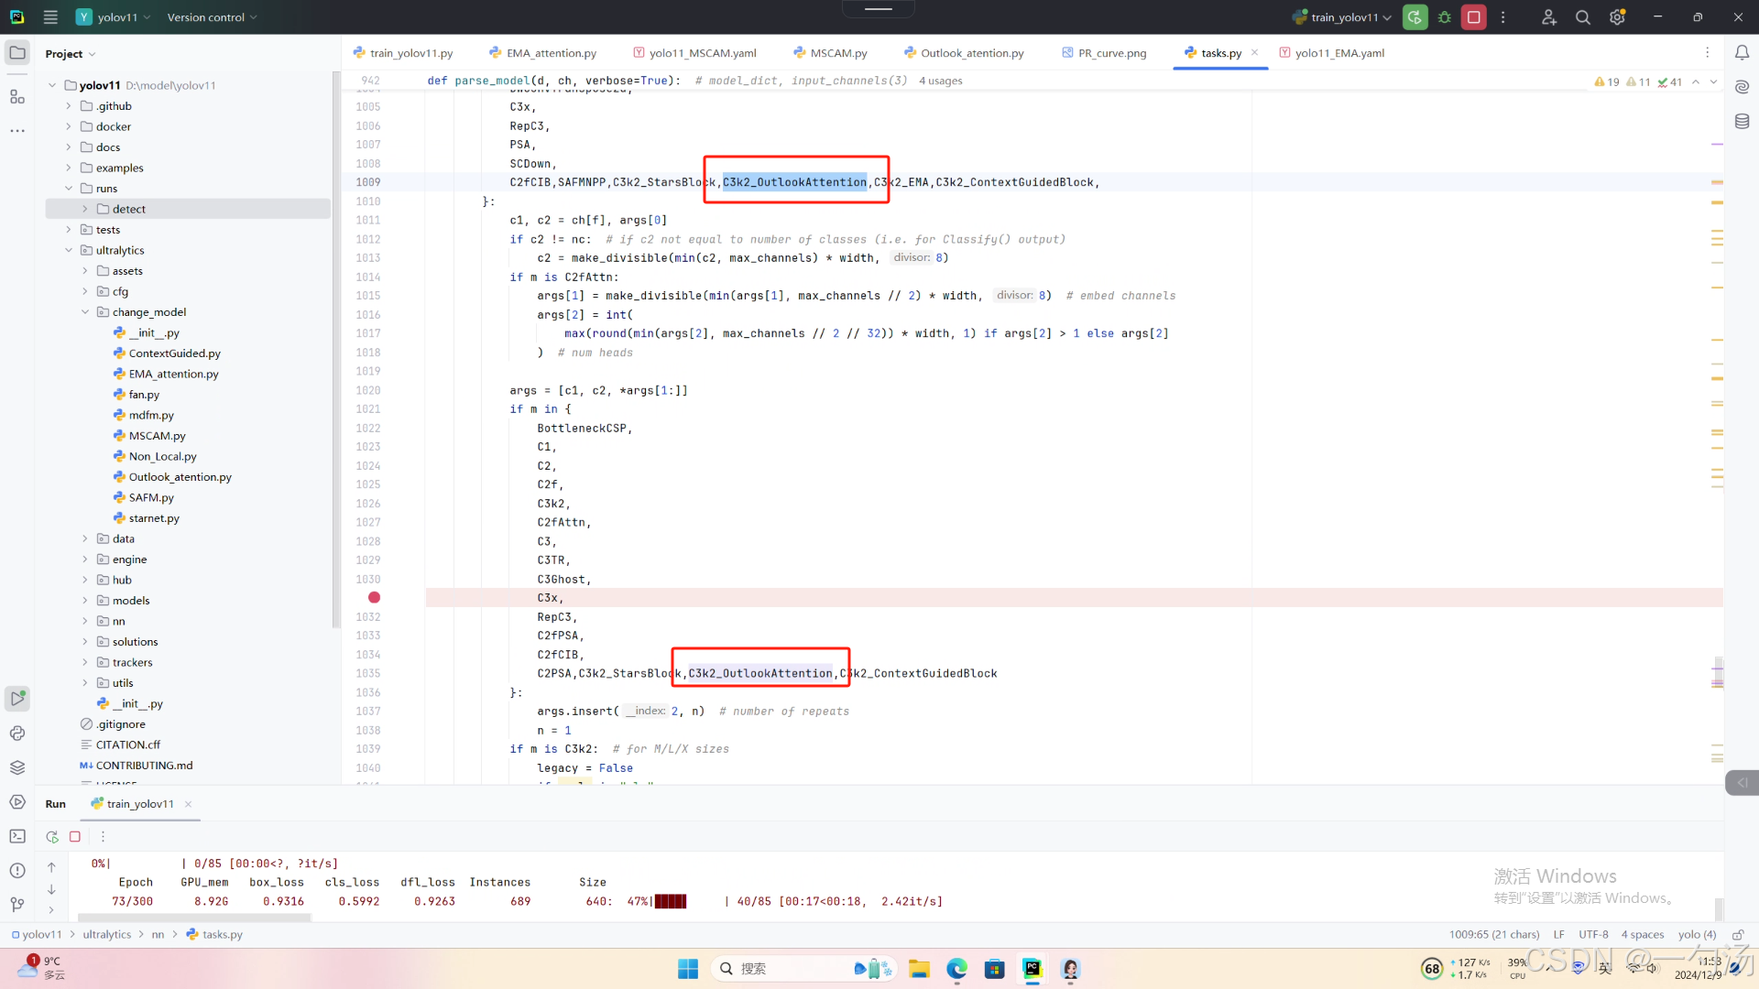Image resolution: width=1759 pixels, height=989 pixels.
Task: Open the Python Packages tool window
Action: pyautogui.click(x=17, y=767)
